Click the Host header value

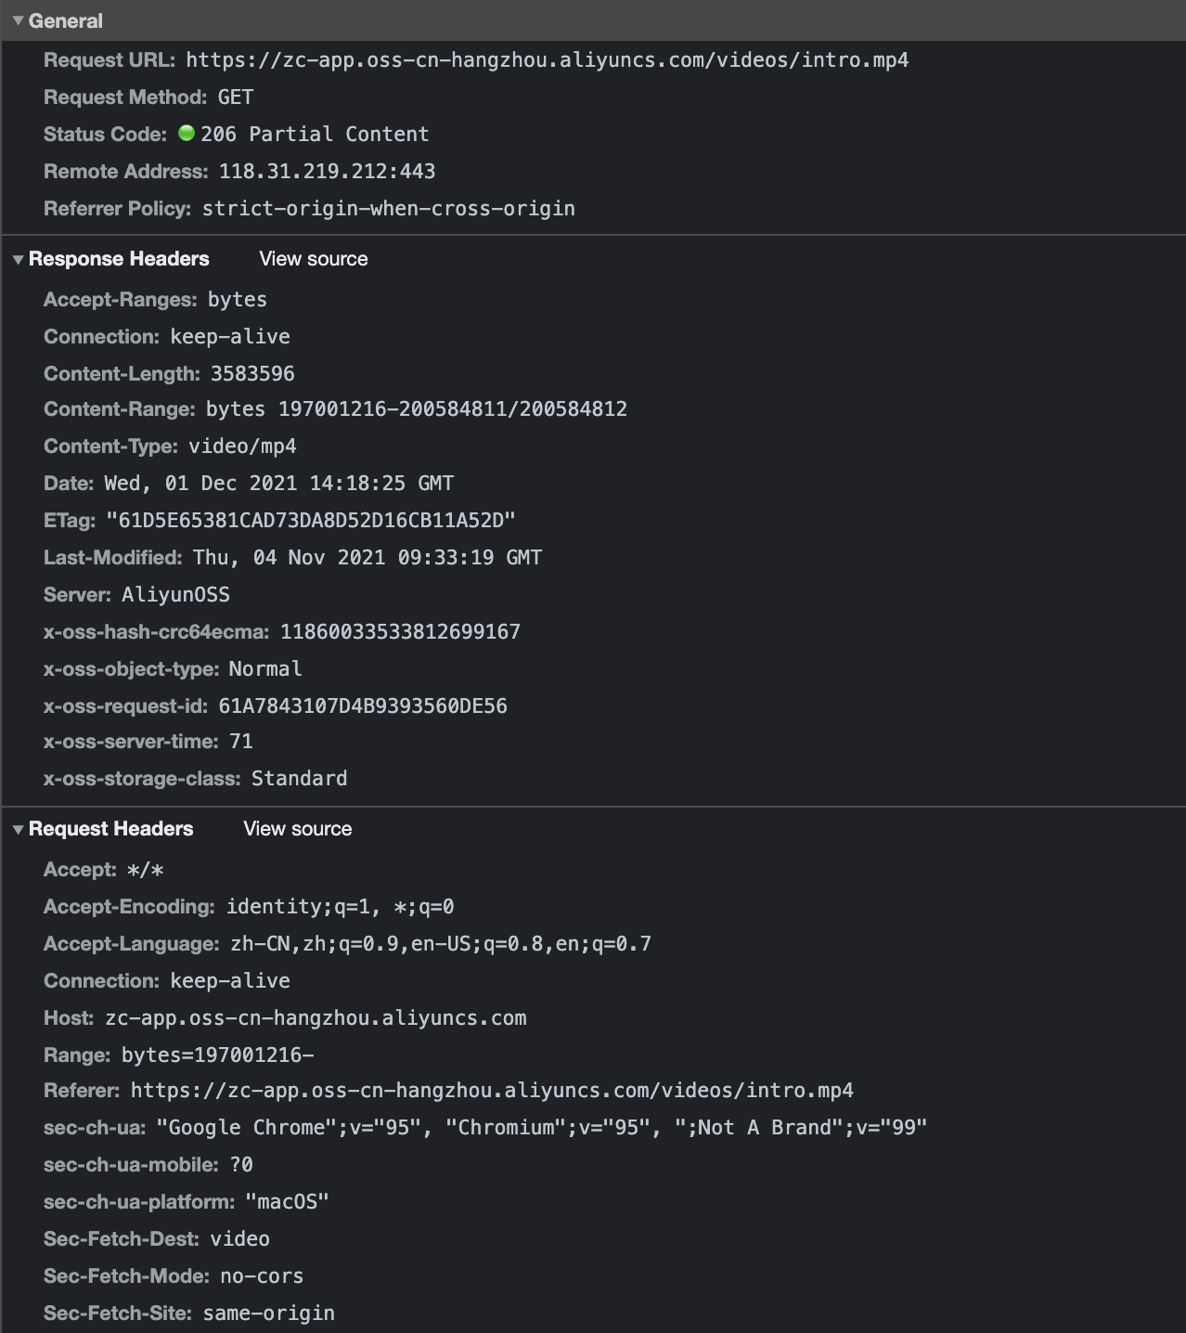click(x=316, y=1018)
